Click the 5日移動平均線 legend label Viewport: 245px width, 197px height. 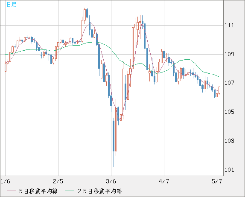coord(38,191)
